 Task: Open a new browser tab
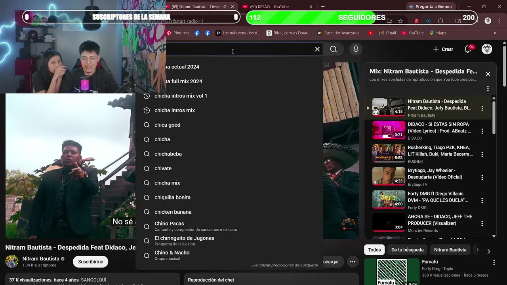pos(323,7)
